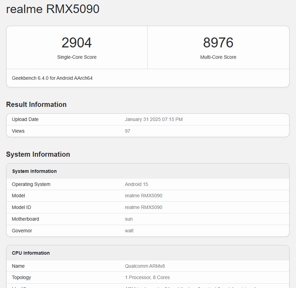Image resolution: width=296 pixels, height=288 pixels.
Task: Select 'realme RMX5090' value in Model ID row
Action: (144, 207)
